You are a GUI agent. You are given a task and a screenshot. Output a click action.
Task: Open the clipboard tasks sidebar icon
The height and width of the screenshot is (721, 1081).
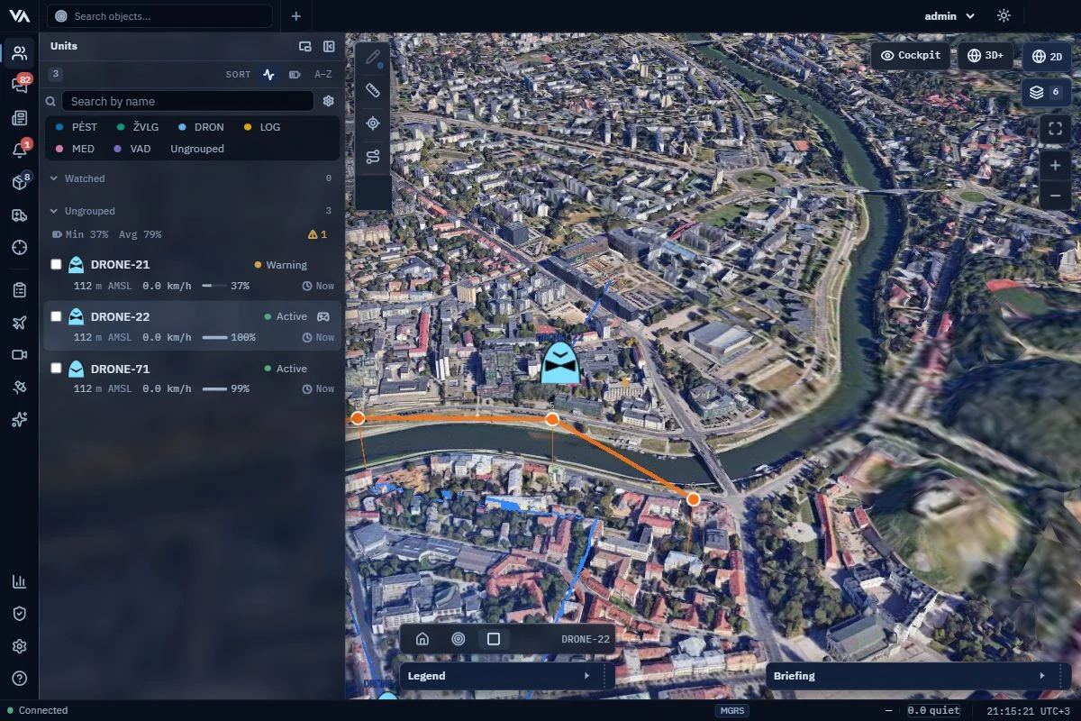20,290
